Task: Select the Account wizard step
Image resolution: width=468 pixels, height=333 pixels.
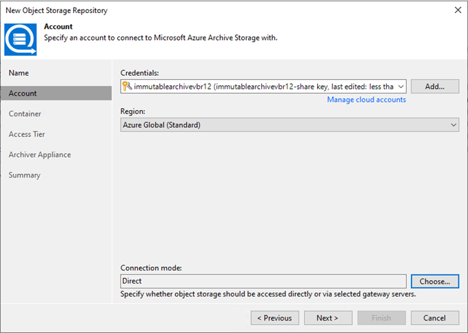Action: coord(56,94)
